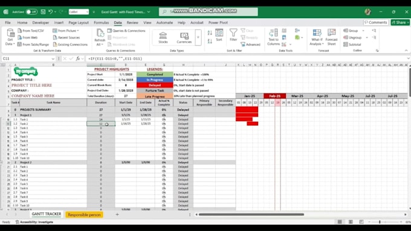Viewport: 411px width, 231px height.
Task: Sort column A to Z ascending
Action: tap(210, 33)
